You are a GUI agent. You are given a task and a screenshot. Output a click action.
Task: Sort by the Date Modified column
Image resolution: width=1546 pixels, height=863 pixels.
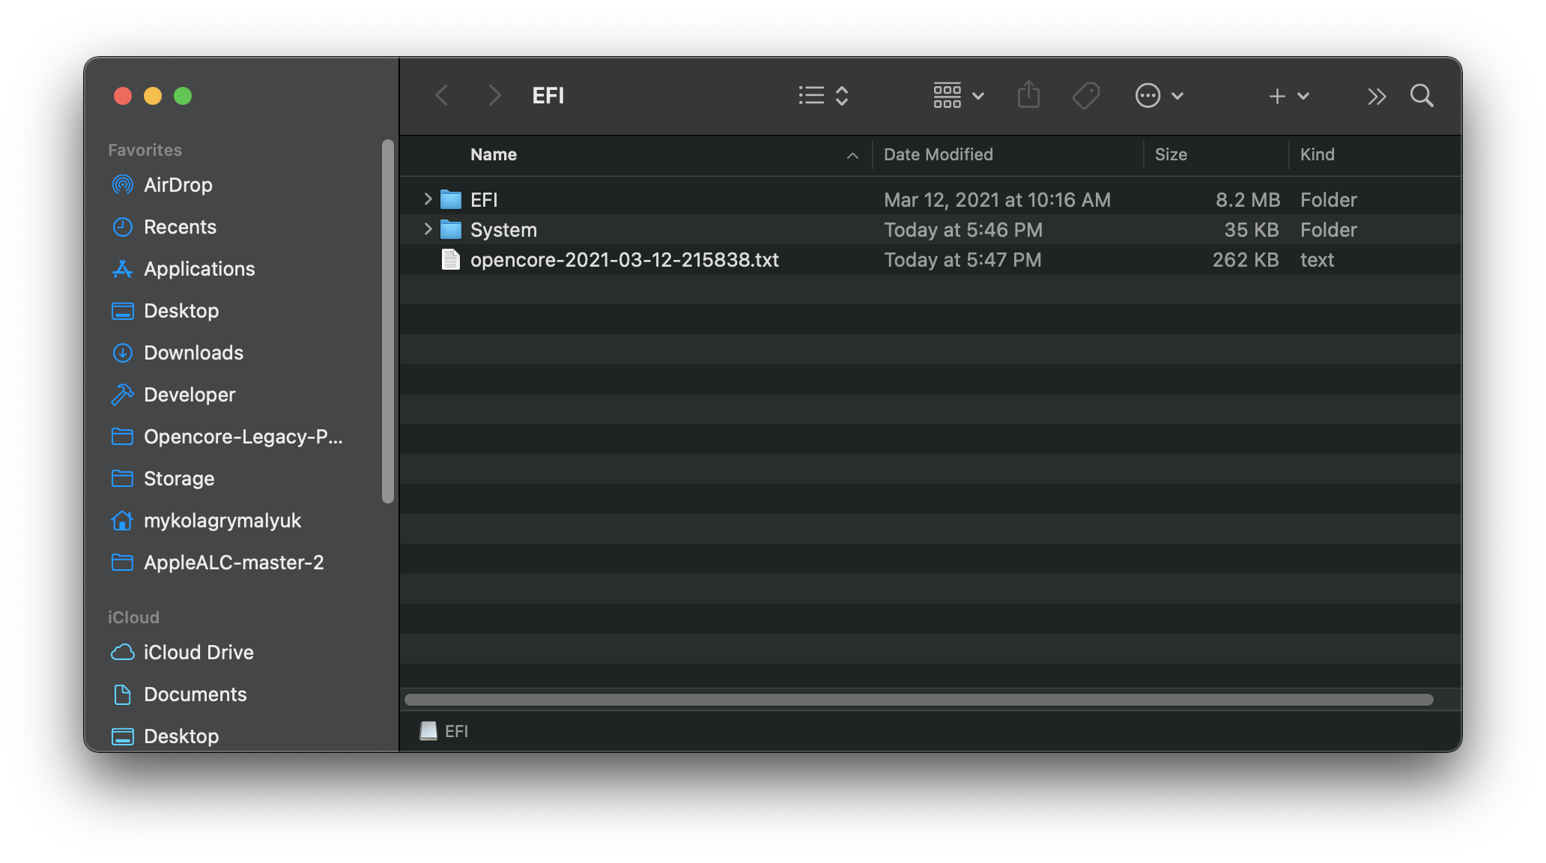pyautogui.click(x=938, y=154)
